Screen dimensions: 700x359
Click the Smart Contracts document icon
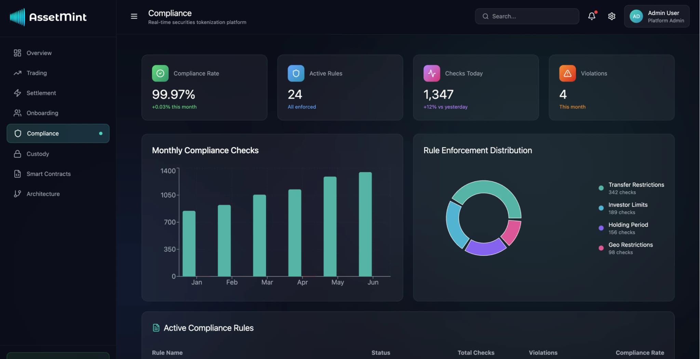pos(17,174)
